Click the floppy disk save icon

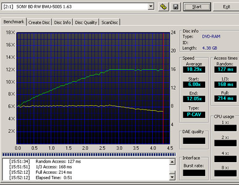click(176, 7)
